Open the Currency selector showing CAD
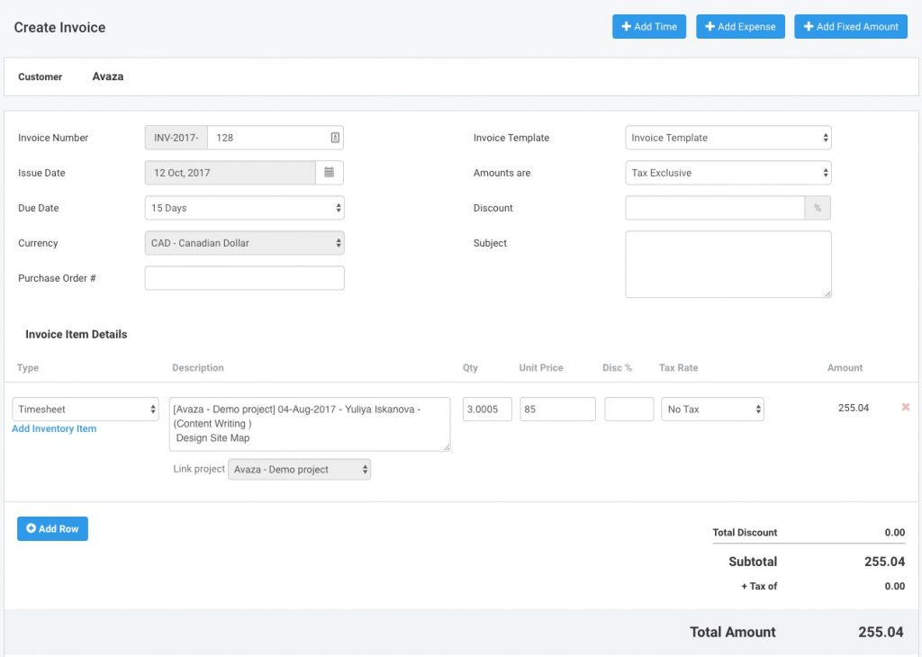This screenshot has width=922, height=657. click(x=244, y=242)
